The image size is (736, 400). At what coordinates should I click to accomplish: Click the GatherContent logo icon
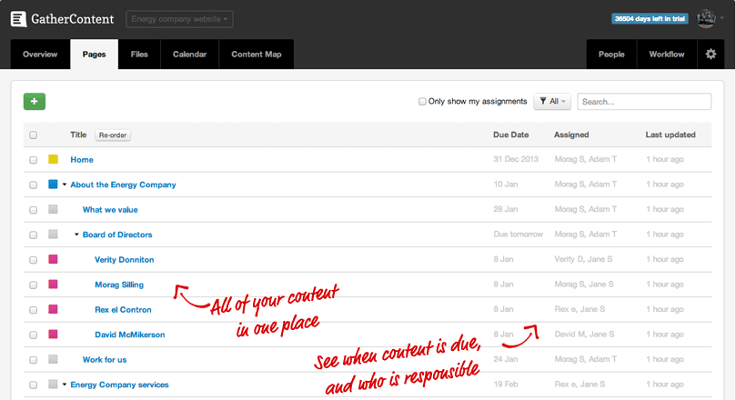pos(18,18)
